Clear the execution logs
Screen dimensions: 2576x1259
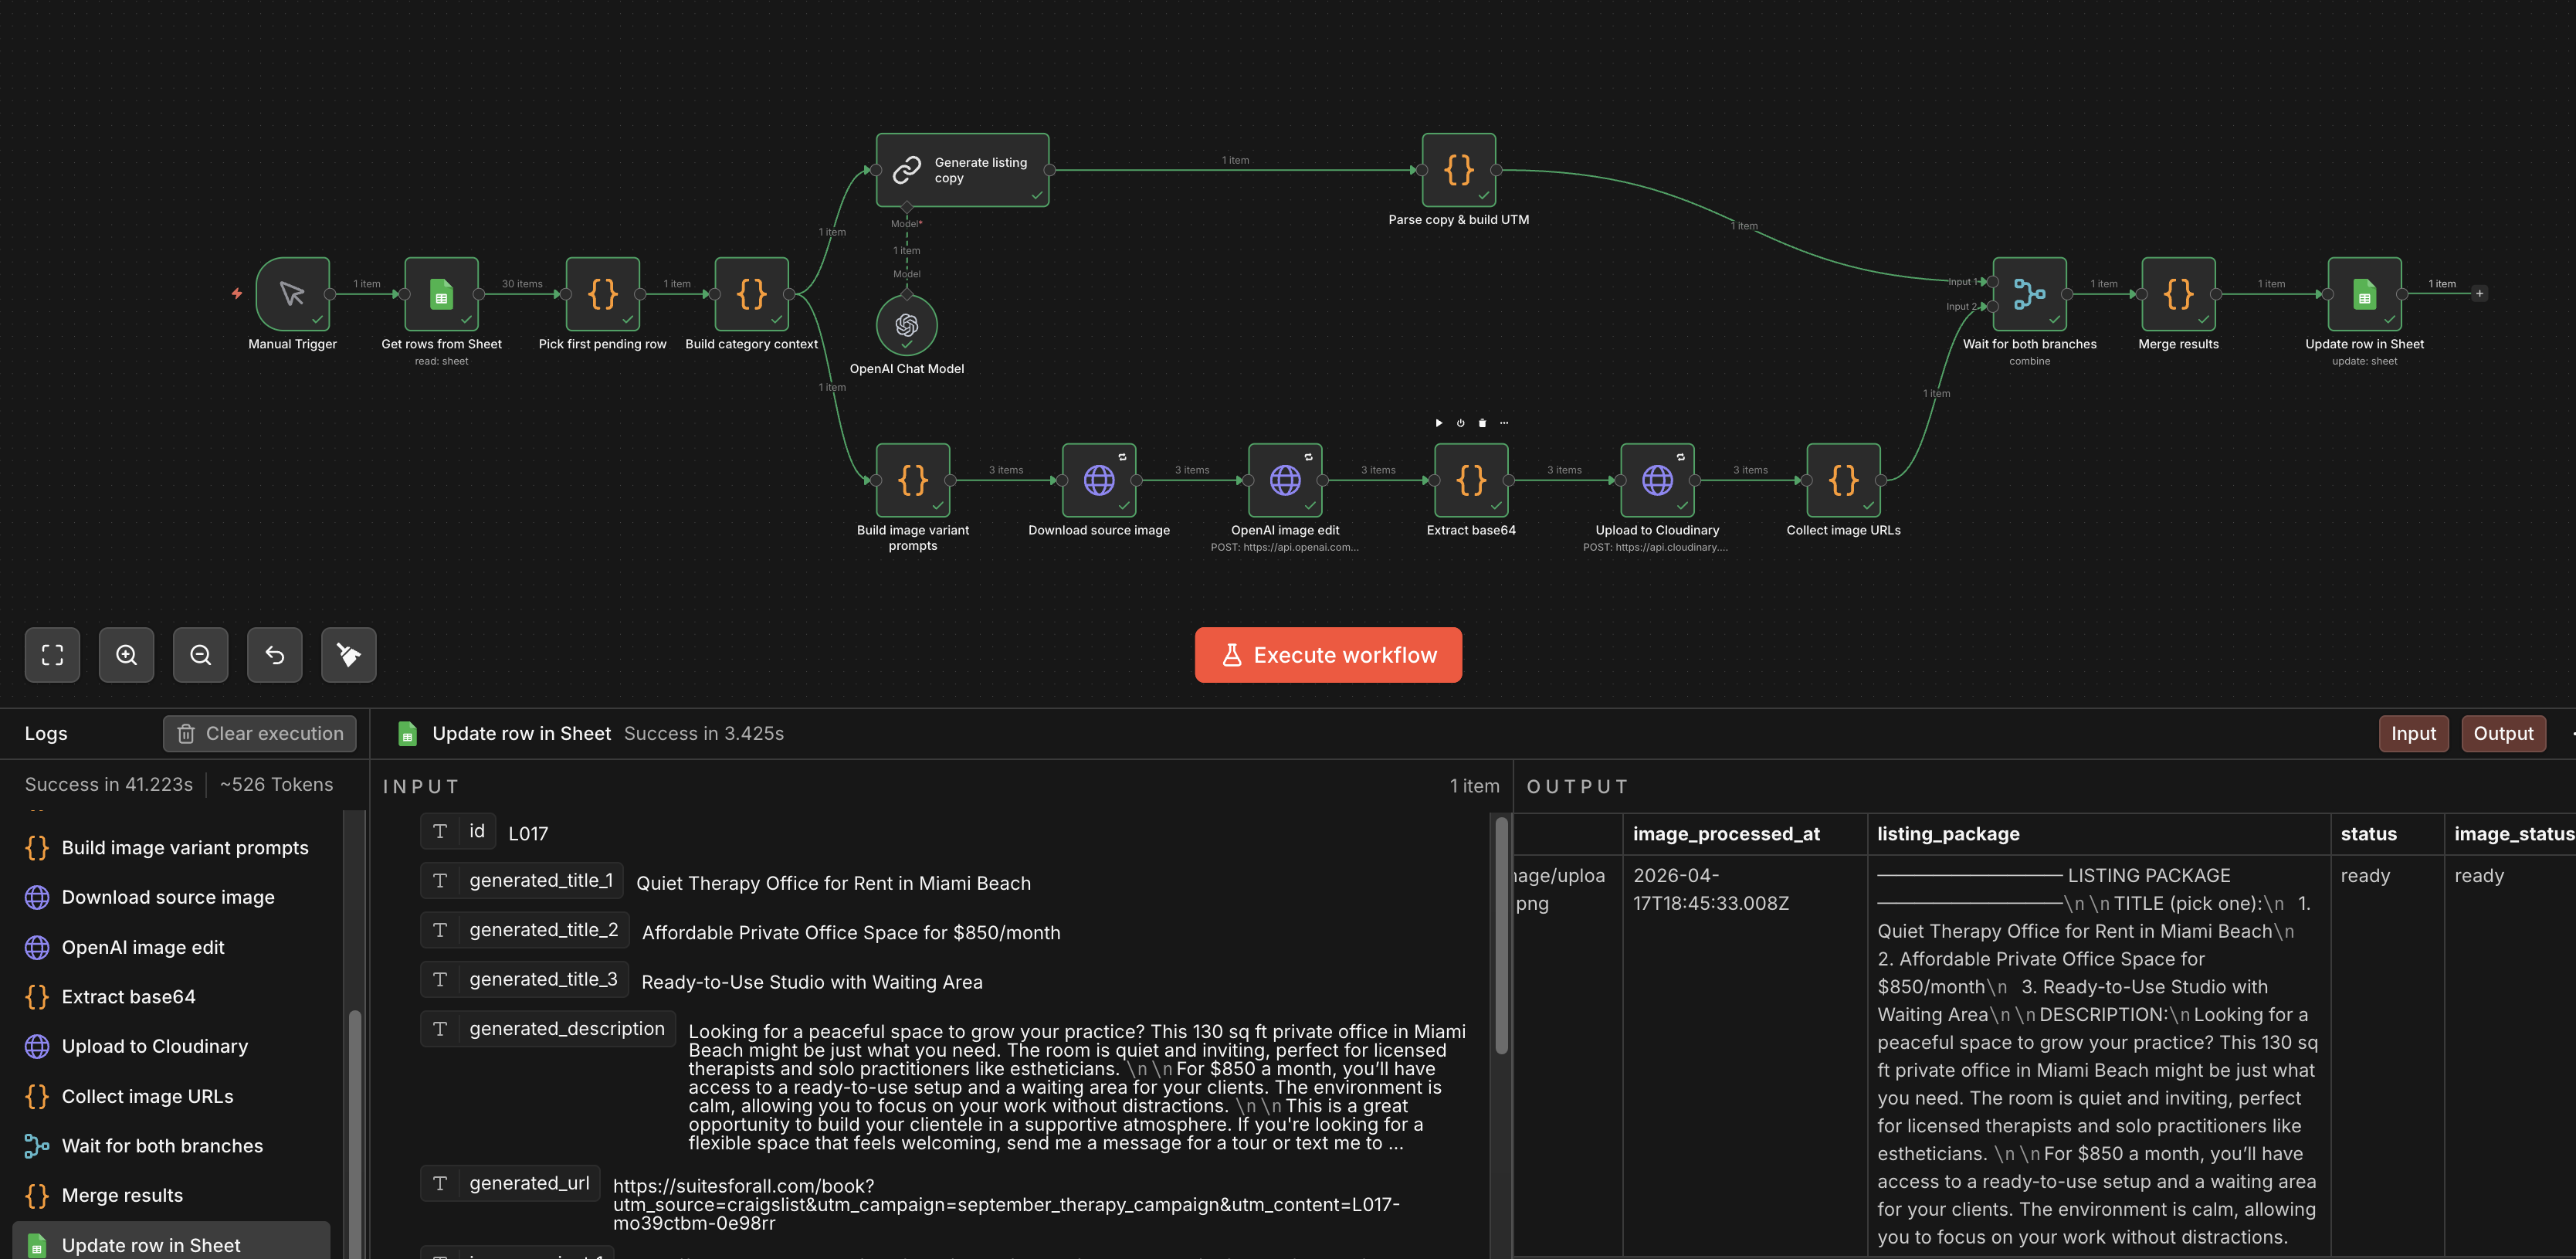pos(259,733)
